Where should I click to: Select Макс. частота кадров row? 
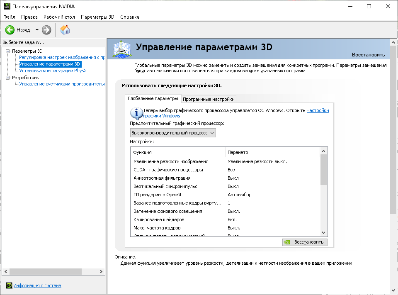(225, 228)
